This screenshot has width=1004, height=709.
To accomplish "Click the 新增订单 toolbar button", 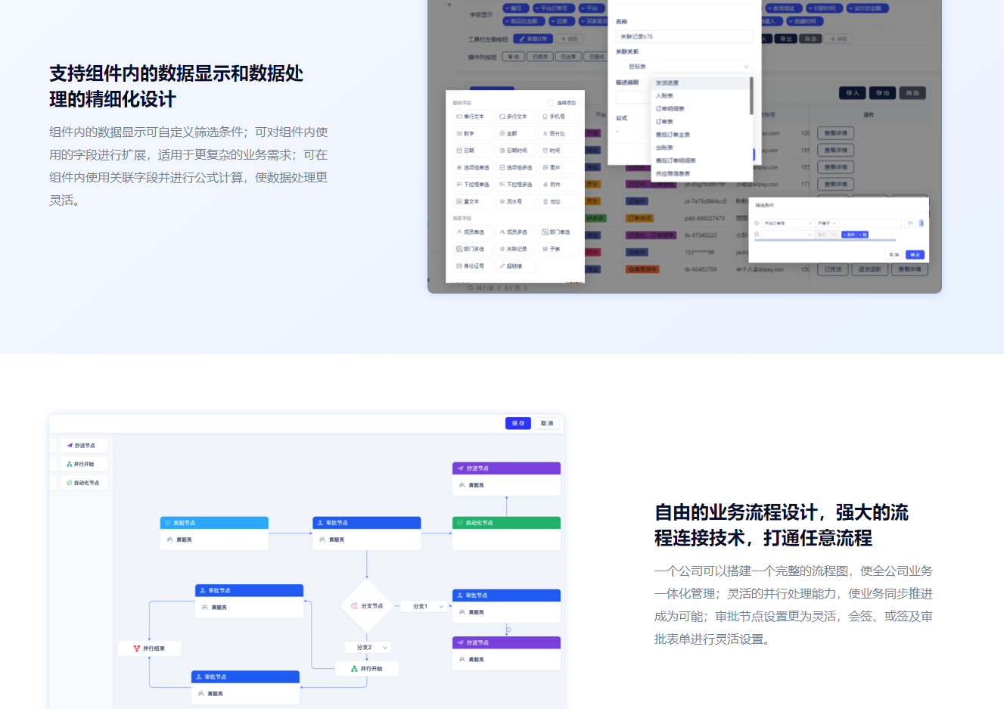I will coord(533,39).
